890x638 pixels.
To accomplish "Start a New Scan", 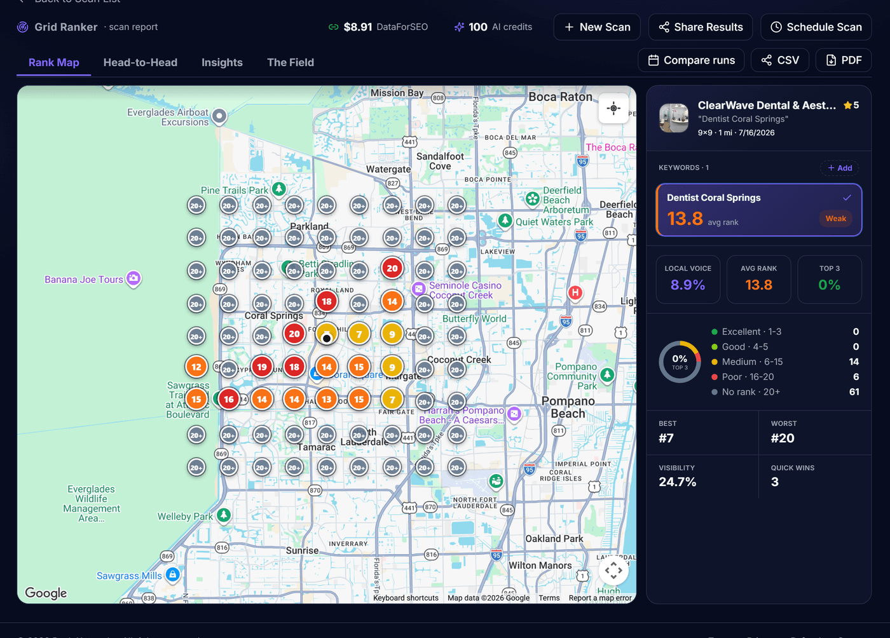I will coord(597,27).
